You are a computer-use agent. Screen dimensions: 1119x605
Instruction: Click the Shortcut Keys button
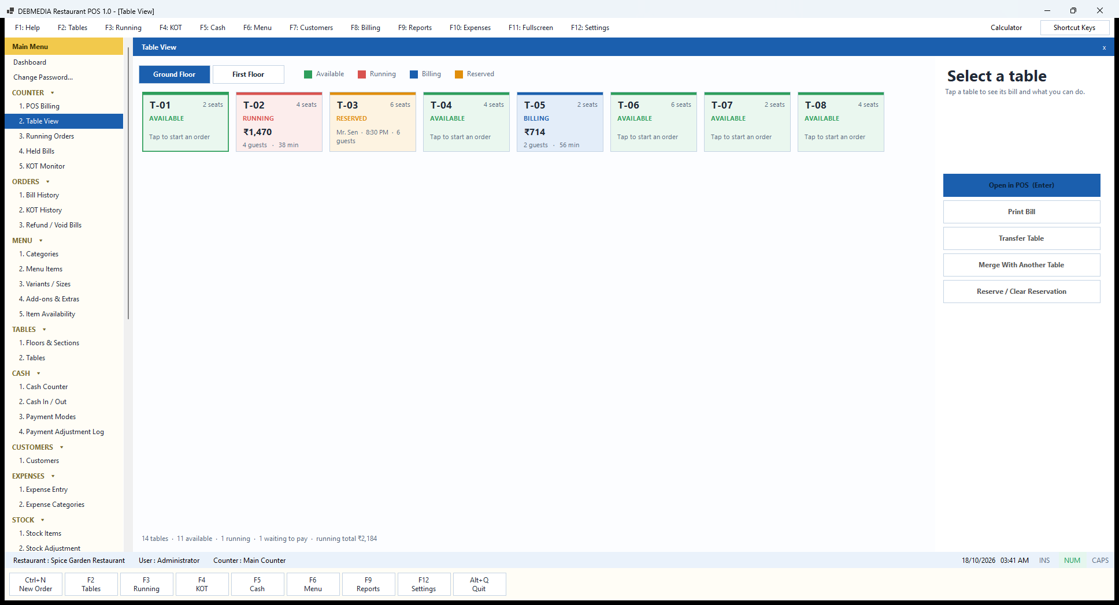pos(1074,28)
